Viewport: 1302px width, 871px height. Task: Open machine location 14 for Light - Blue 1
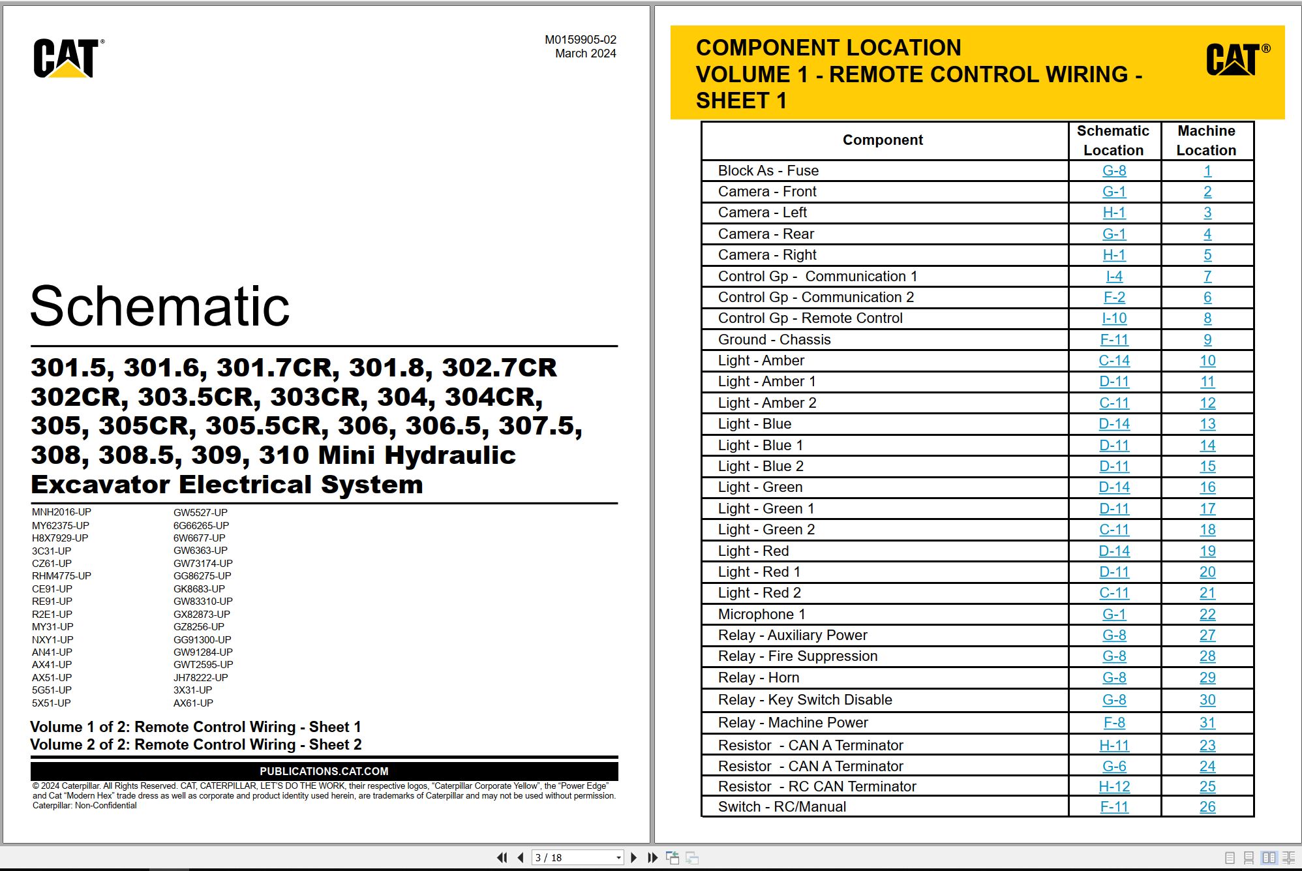point(1207,445)
